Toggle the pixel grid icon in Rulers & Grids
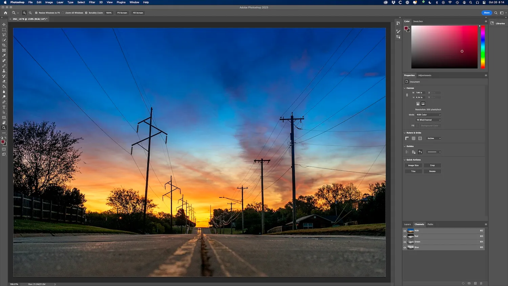The width and height of the screenshot is (508, 286). point(420,138)
